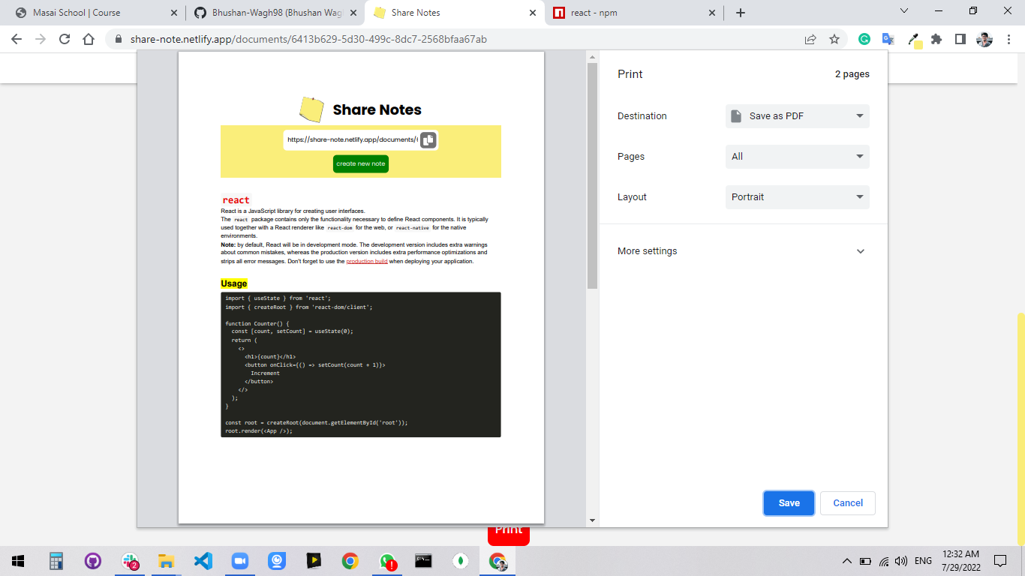Open the Pages dropdown set to All

(798, 157)
